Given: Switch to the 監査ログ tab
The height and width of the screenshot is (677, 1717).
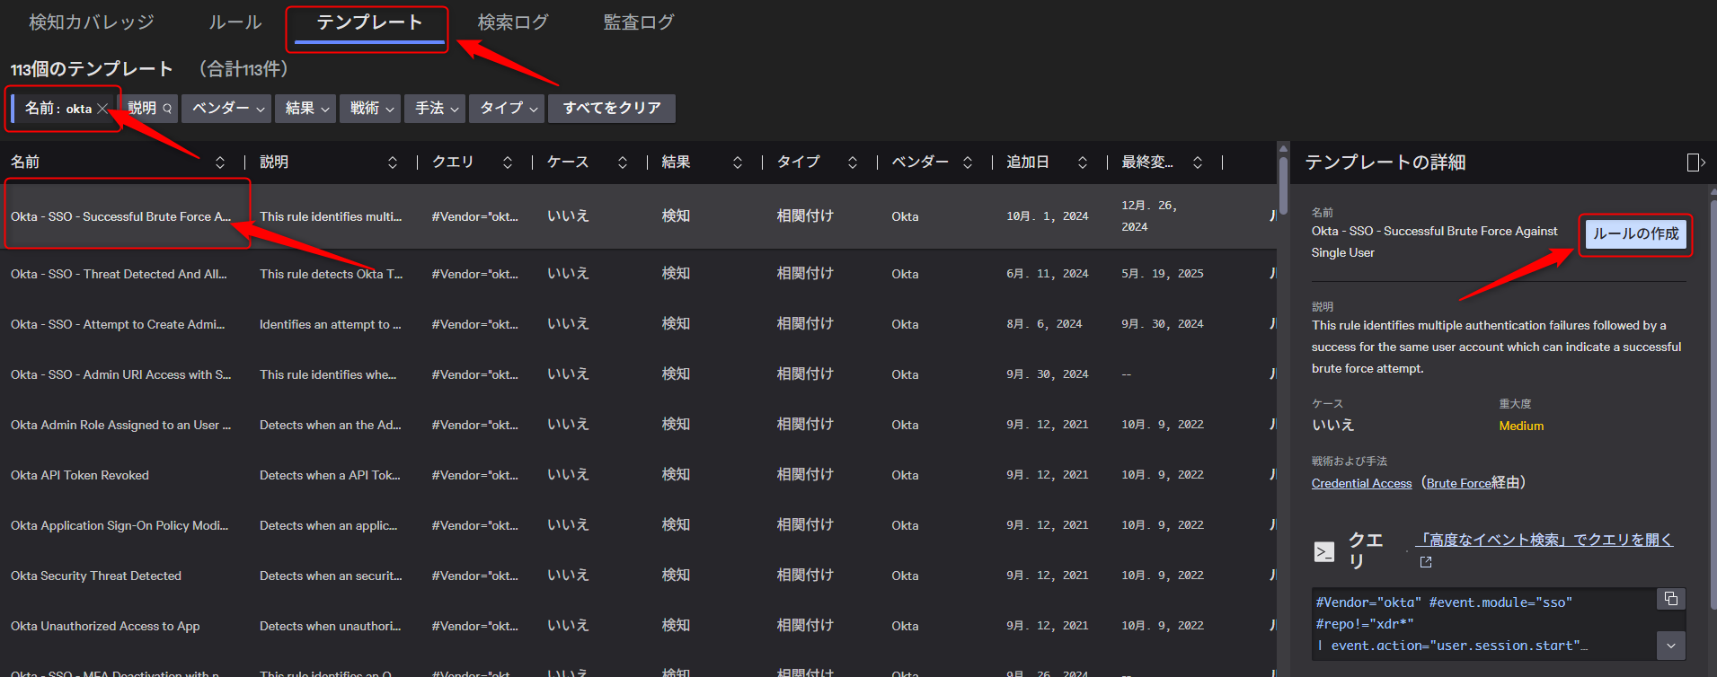Looking at the screenshot, I should click(638, 22).
